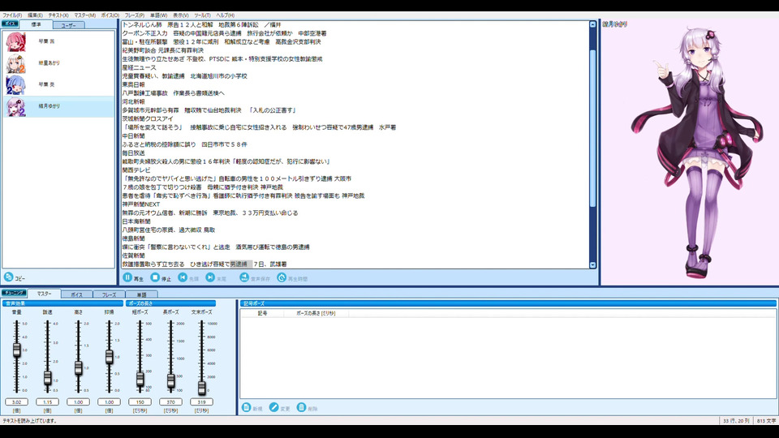Click the 短ポーズ slider handle
The height and width of the screenshot is (438, 779).
[140, 380]
